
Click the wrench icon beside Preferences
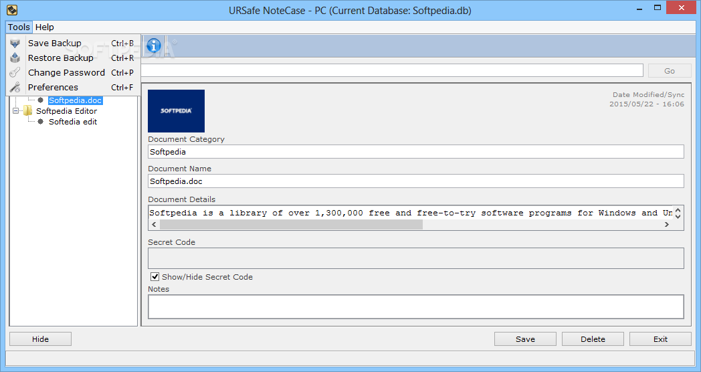15,87
